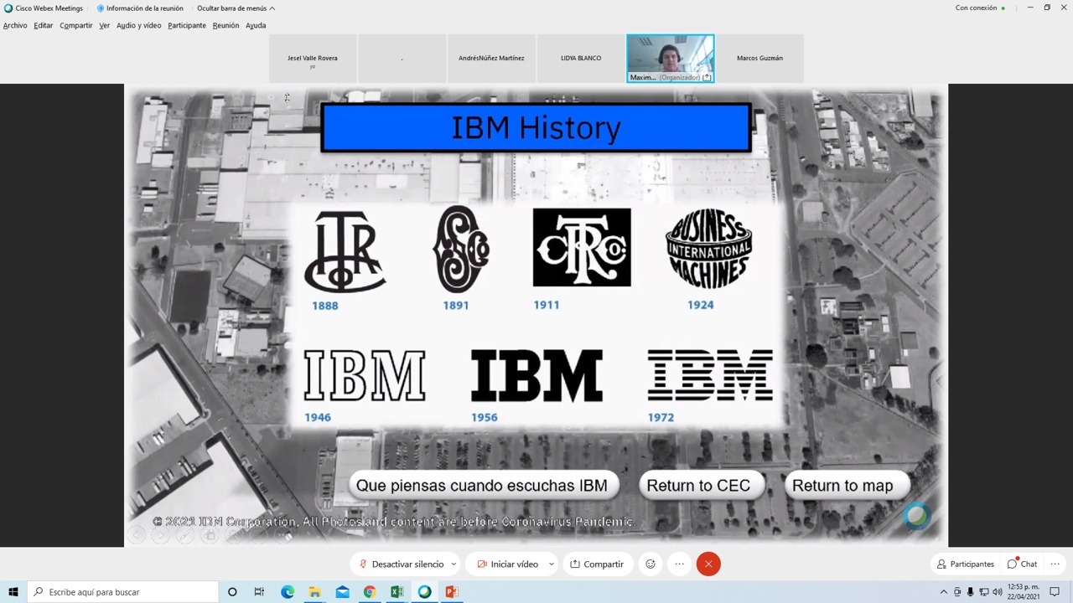Open PowerPoint from taskbar
The height and width of the screenshot is (603, 1073).
point(452,592)
